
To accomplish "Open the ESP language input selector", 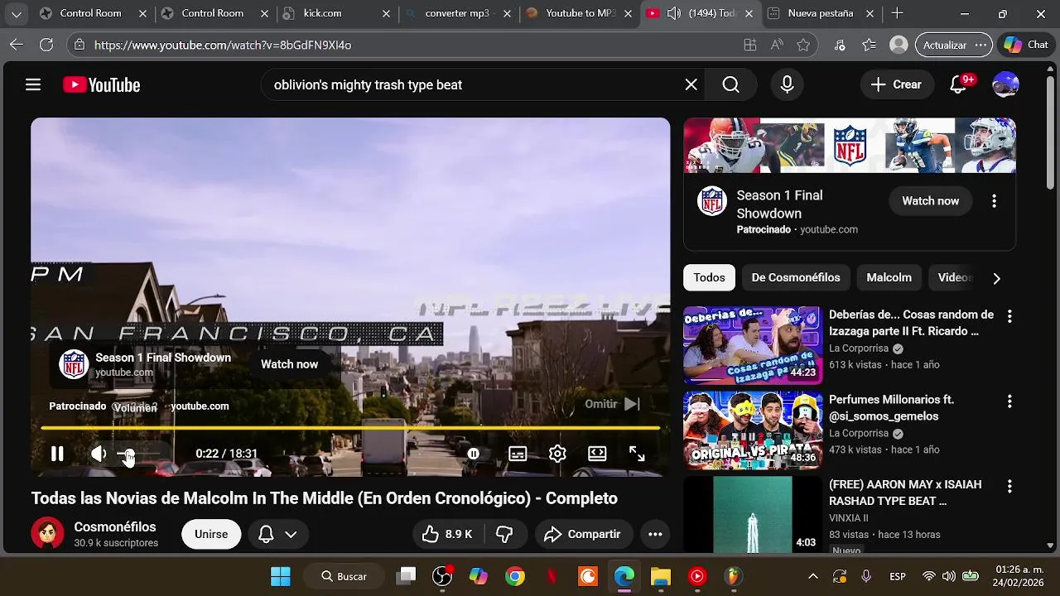I will (x=897, y=576).
